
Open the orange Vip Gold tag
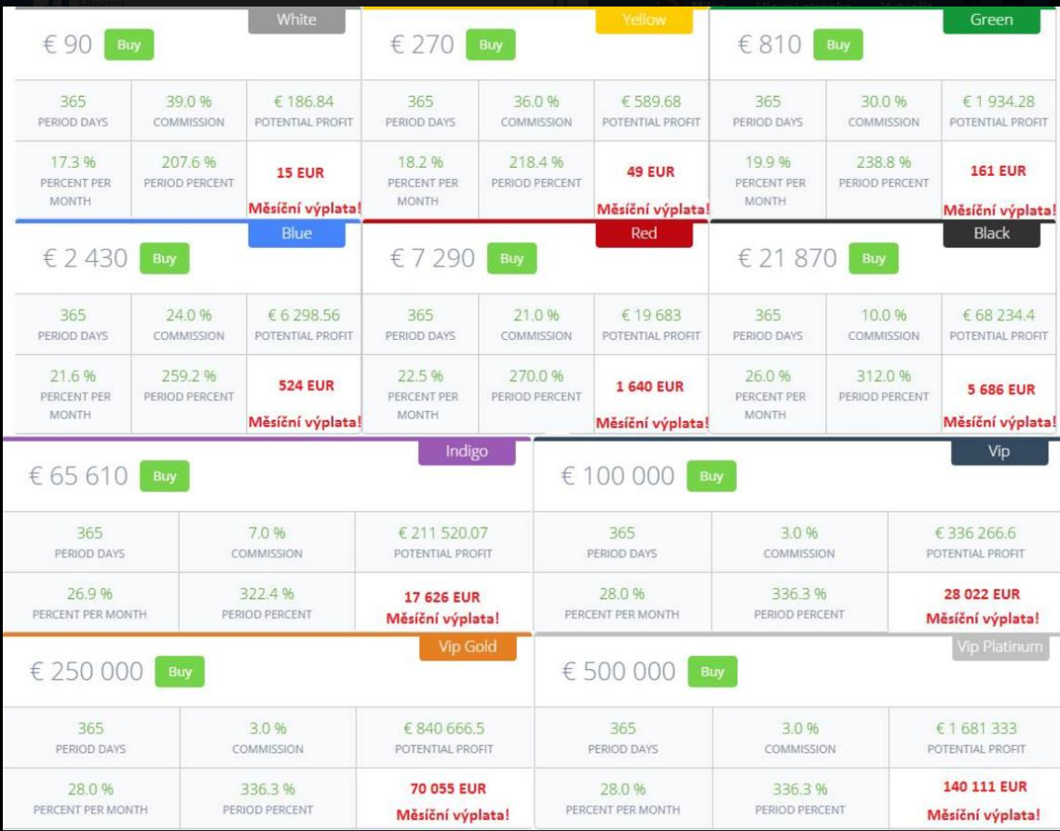pos(468,647)
